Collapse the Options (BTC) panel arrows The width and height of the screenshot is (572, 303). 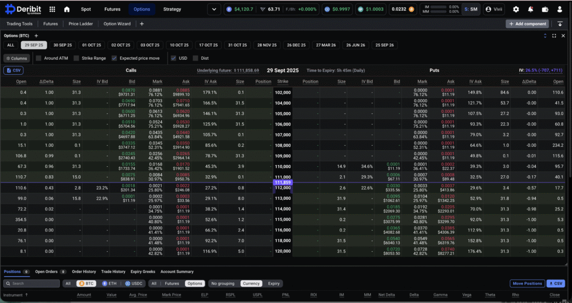[545, 36]
